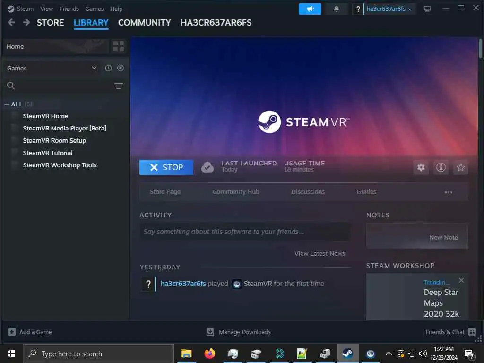Open Friends & Chat icon

tap(472, 332)
